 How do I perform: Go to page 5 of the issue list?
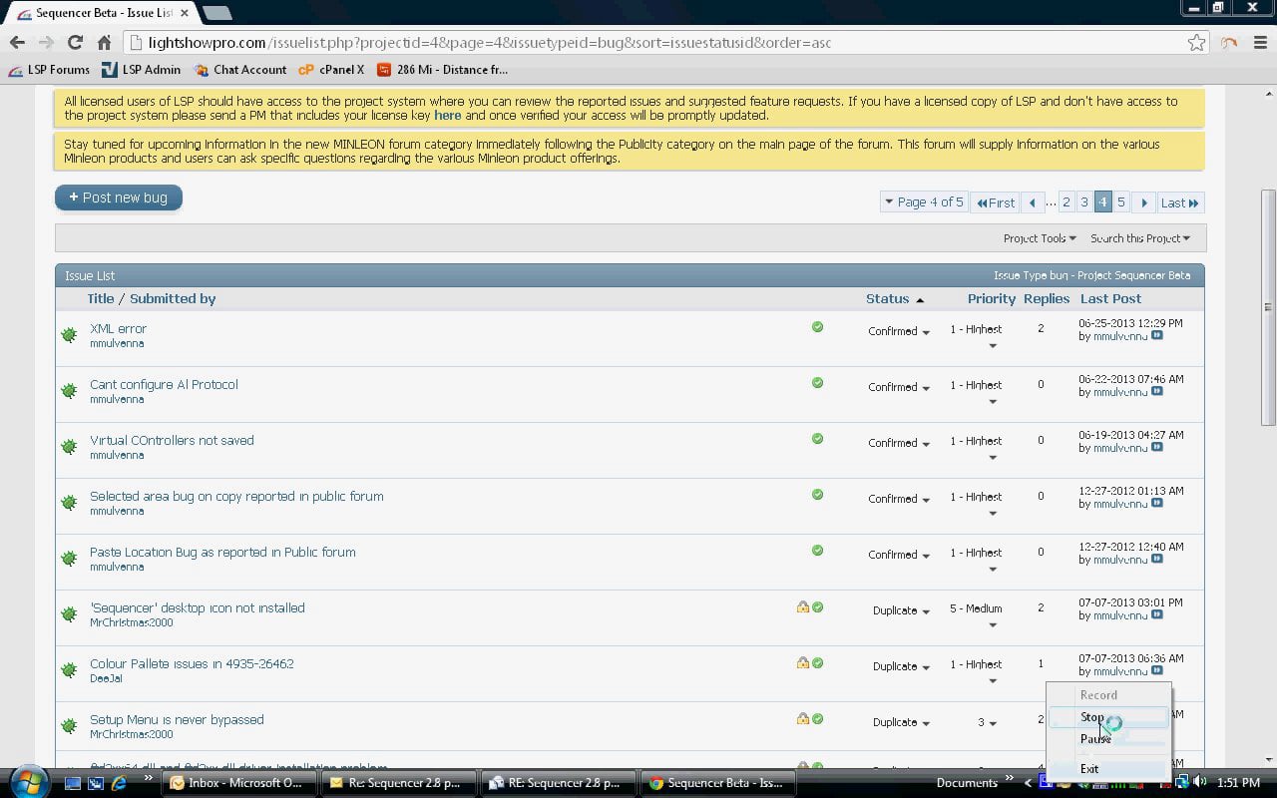1121,202
